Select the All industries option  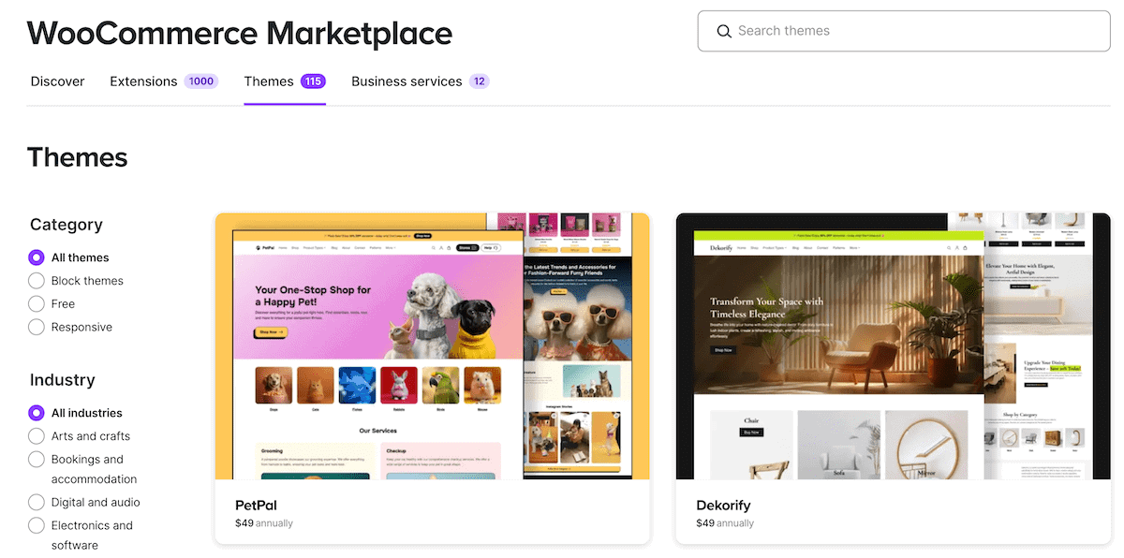coord(36,412)
